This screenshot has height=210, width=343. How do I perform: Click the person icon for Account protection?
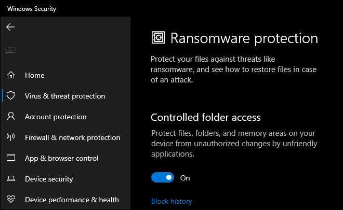[x=11, y=116]
